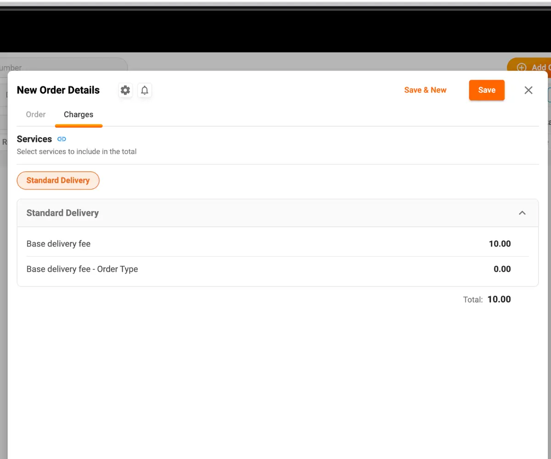
Task: Close the New Order Details dialog
Action: click(529, 90)
